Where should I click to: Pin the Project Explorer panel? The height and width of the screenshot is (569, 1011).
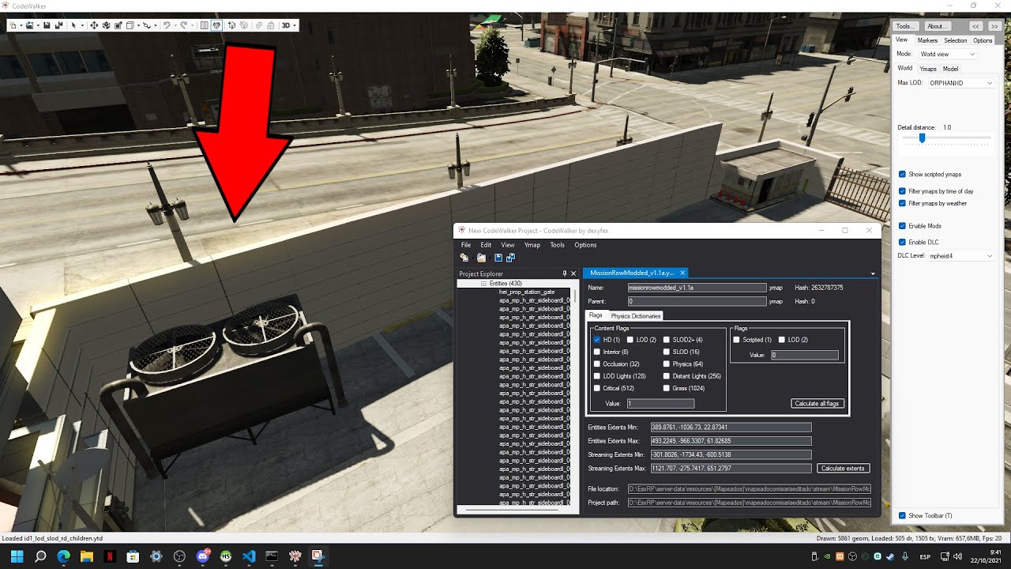564,273
